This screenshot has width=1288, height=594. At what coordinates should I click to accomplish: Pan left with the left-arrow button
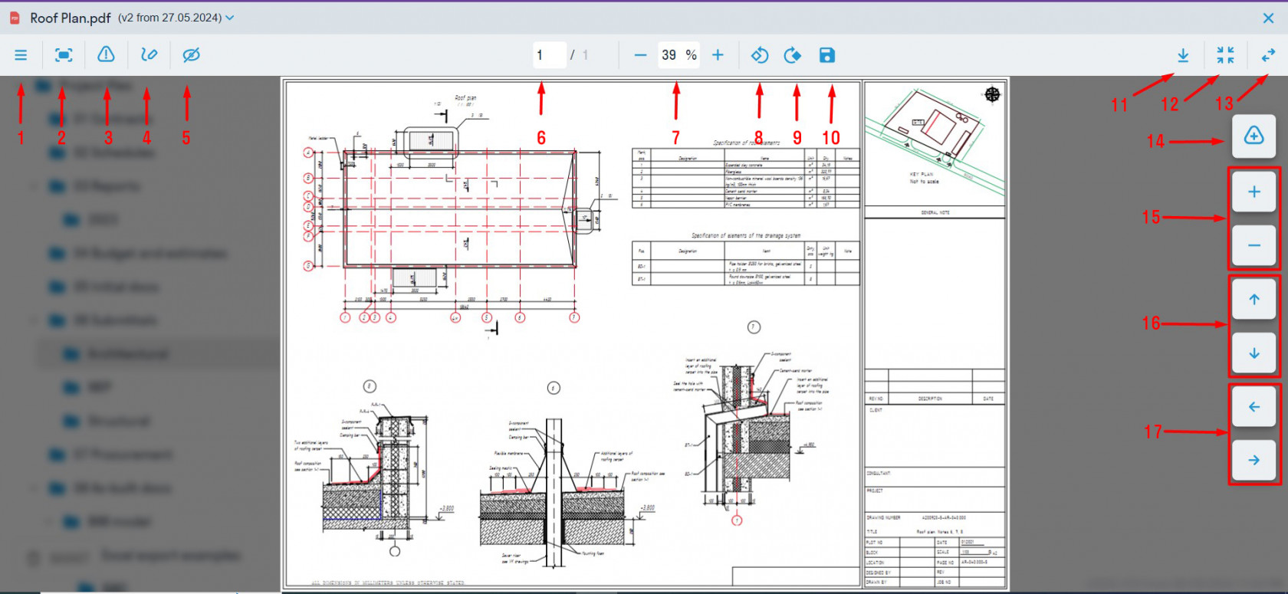1254,407
